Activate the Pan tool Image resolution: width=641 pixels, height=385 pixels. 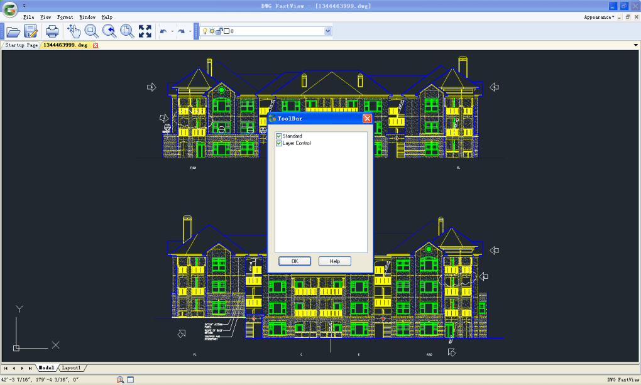74,30
